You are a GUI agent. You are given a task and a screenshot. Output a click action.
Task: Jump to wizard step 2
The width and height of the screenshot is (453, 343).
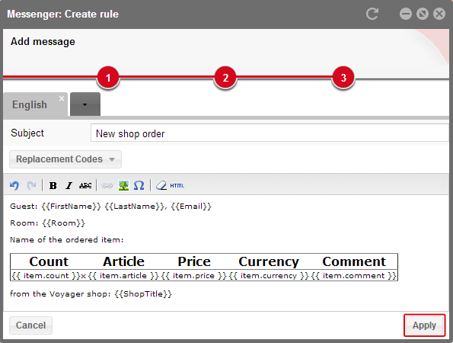225,78
